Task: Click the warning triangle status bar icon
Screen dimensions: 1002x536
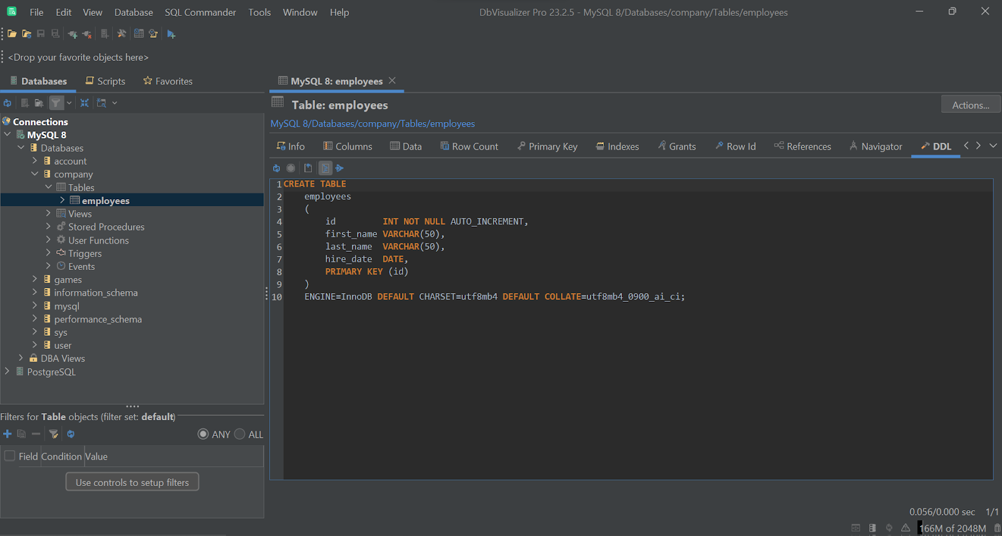Action: point(906,528)
